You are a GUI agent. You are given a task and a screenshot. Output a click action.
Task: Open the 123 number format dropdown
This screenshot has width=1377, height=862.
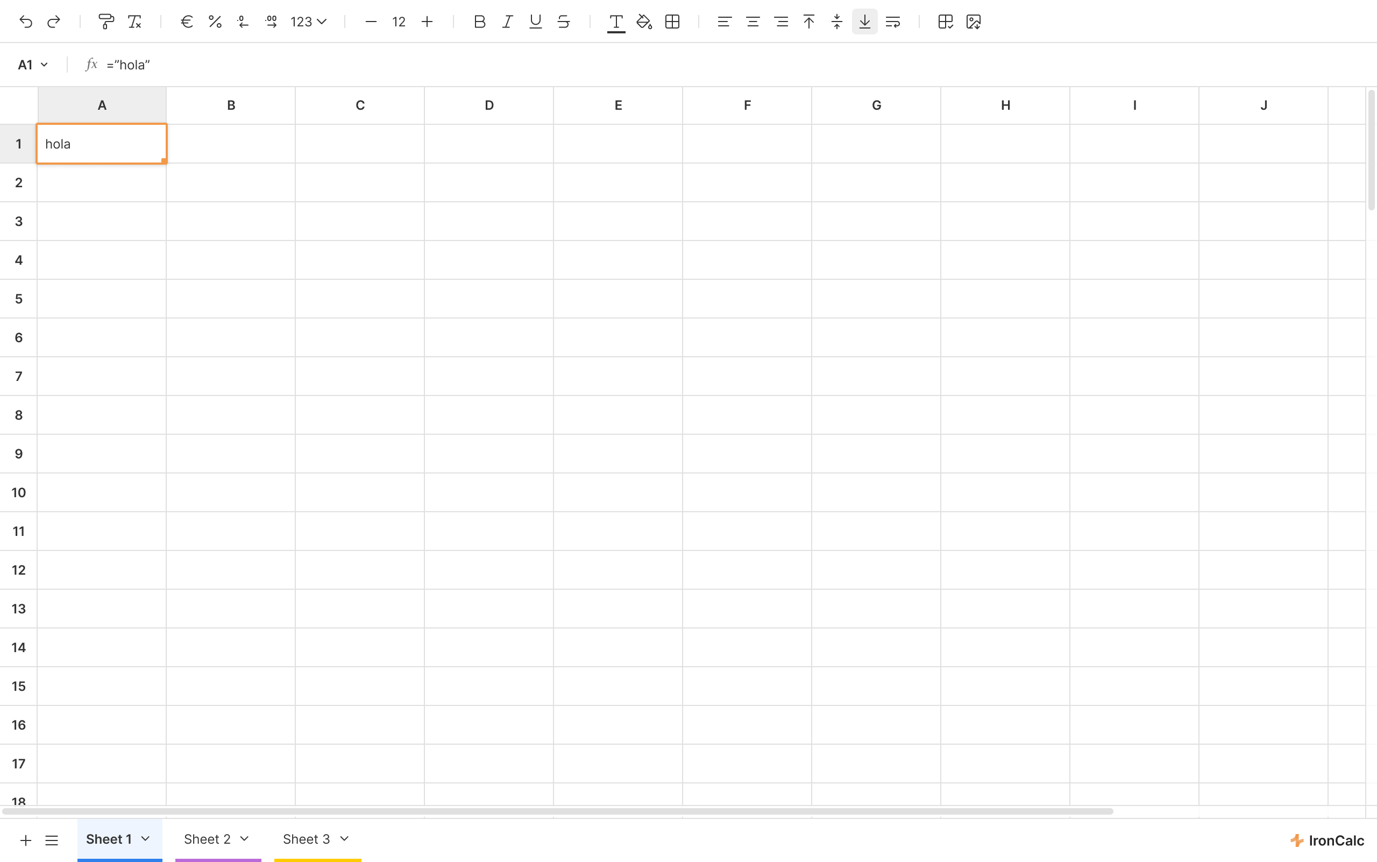[x=308, y=22]
